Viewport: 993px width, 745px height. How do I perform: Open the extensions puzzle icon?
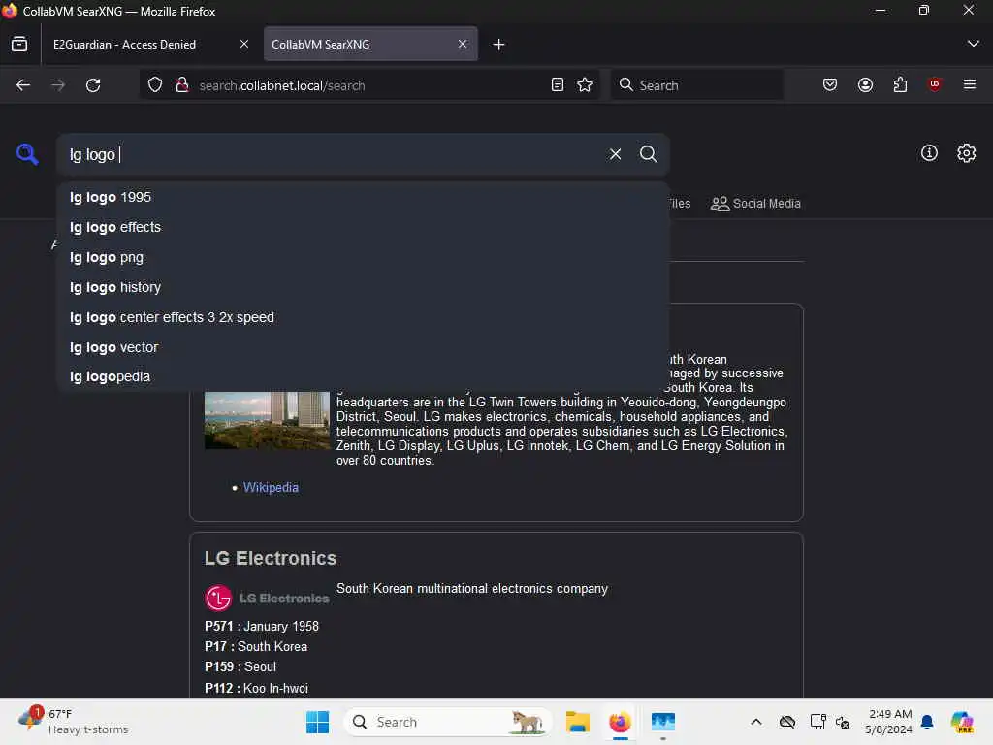tap(900, 85)
